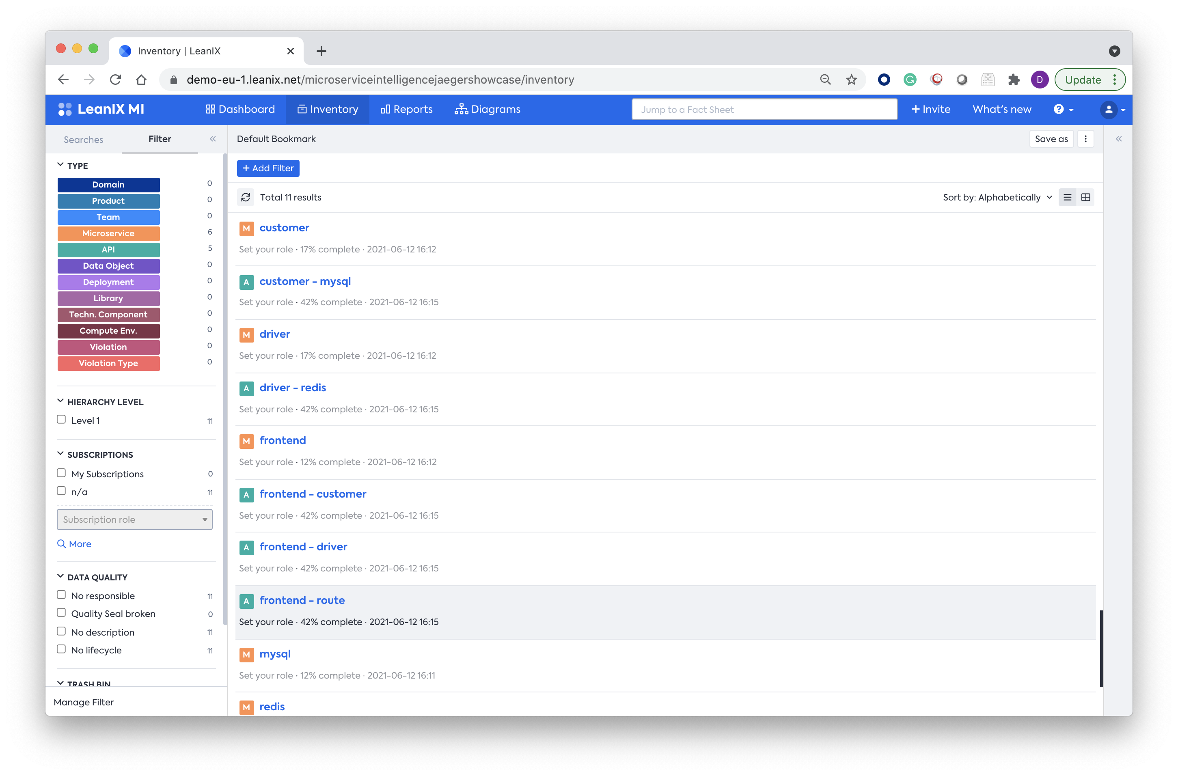Check the Level 1 hierarchy checkbox

[61, 420]
